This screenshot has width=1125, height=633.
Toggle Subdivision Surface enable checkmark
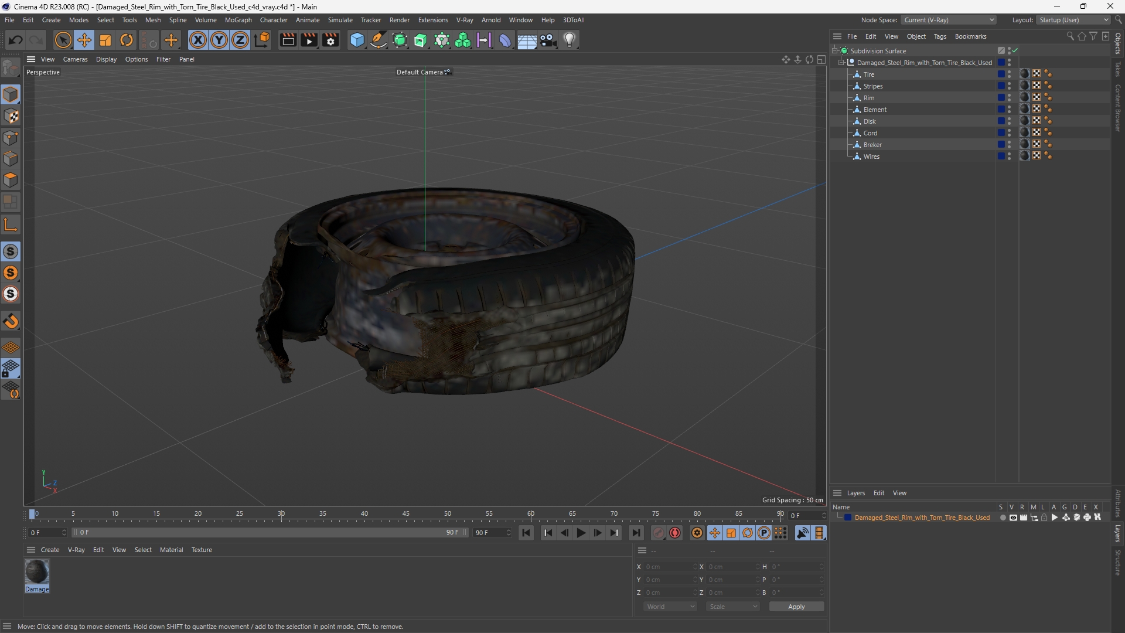(1015, 51)
